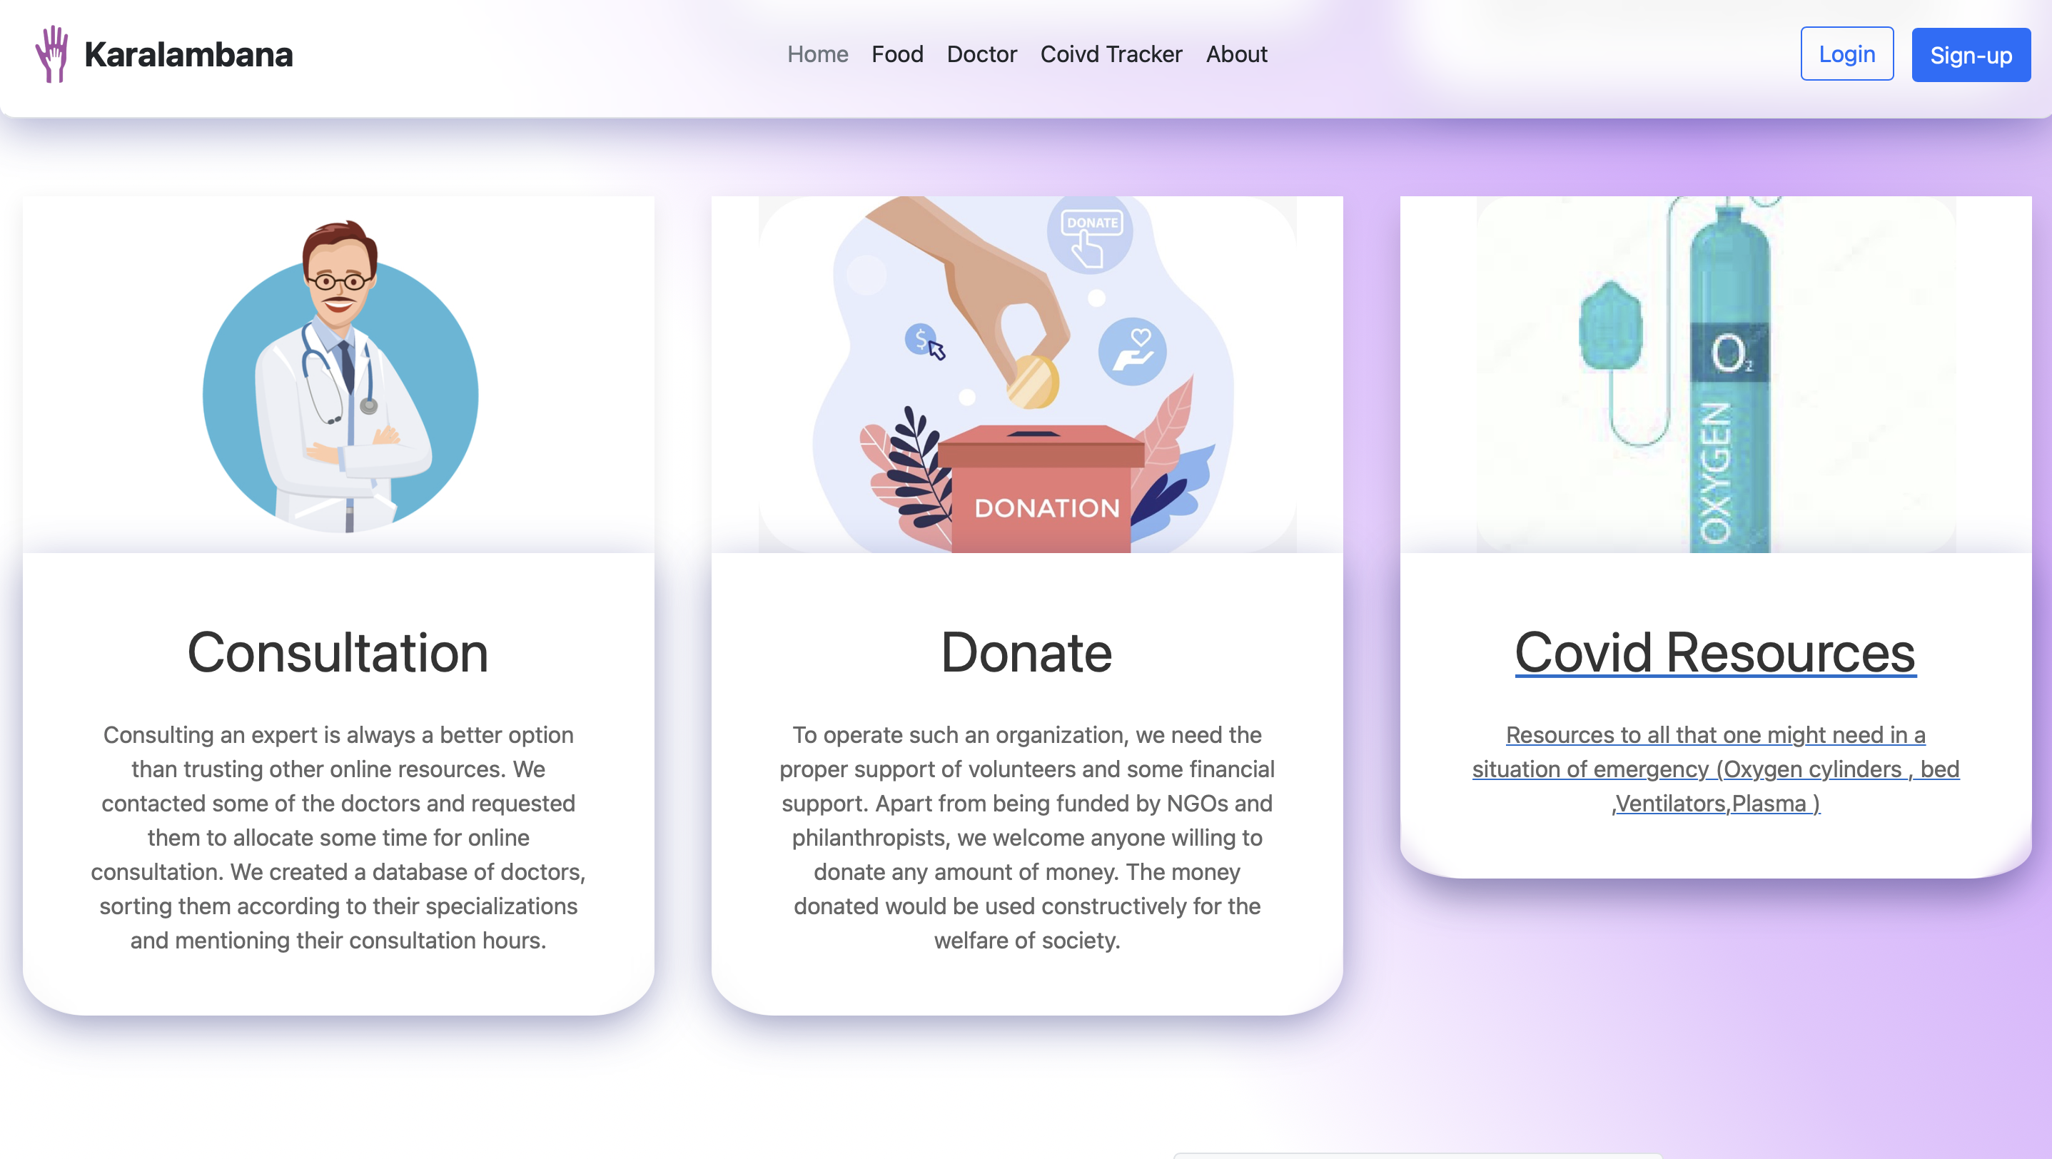Click the blue Sign-up button
The height and width of the screenshot is (1159, 2052).
coord(1971,55)
